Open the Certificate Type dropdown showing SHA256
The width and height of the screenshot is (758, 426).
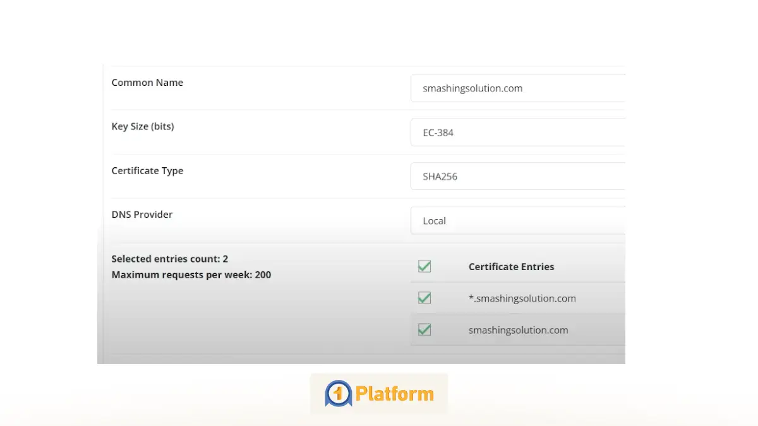(x=518, y=176)
